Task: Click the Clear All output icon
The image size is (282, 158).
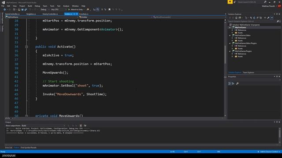Action: (x=81, y=126)
